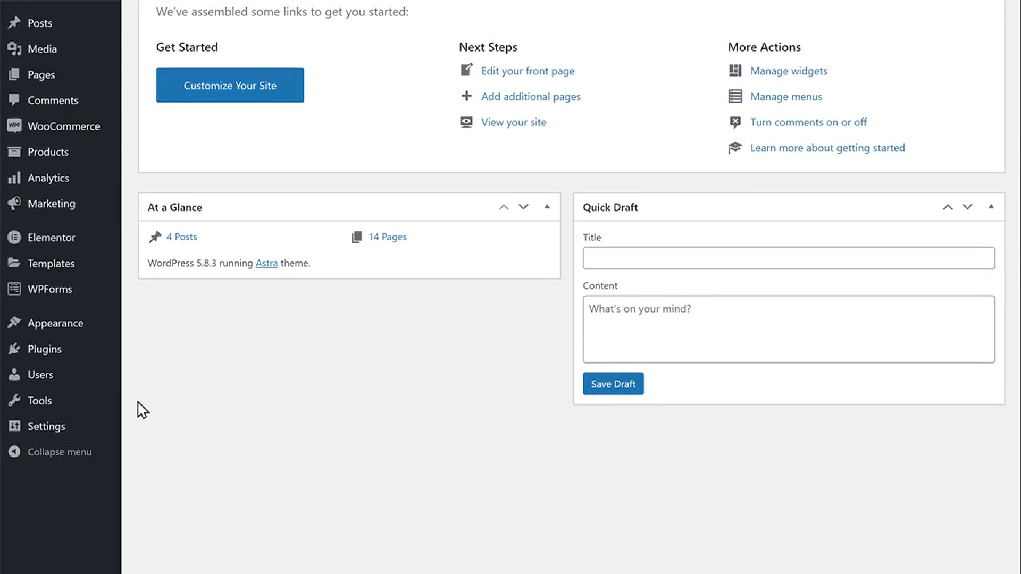The height and width of the screenshot is (574, 1021).
Task: Click the WPForms icon in sidebar
Action: tap(14, 289)
